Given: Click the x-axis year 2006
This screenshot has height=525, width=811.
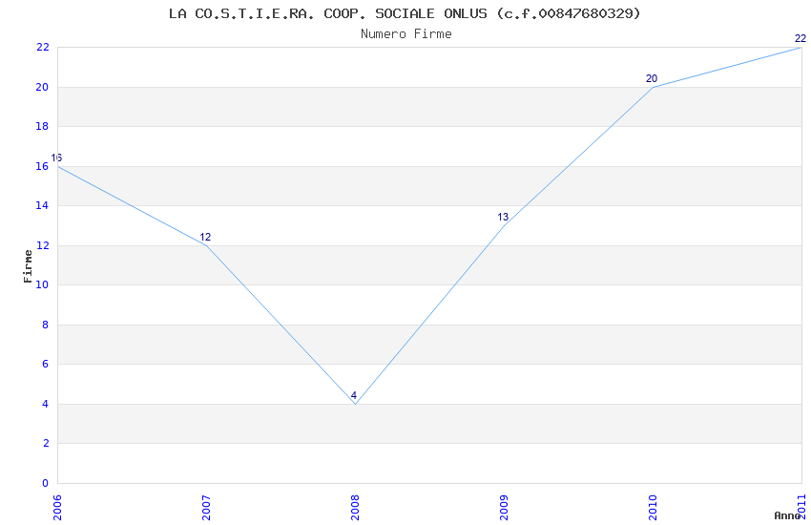Looking at the screenshot, I should click(x=57, y=507).
